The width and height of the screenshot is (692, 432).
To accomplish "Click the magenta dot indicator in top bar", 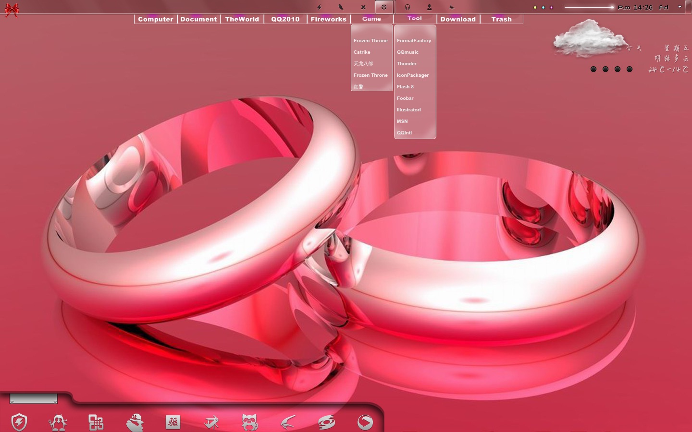I will (551, 7).
